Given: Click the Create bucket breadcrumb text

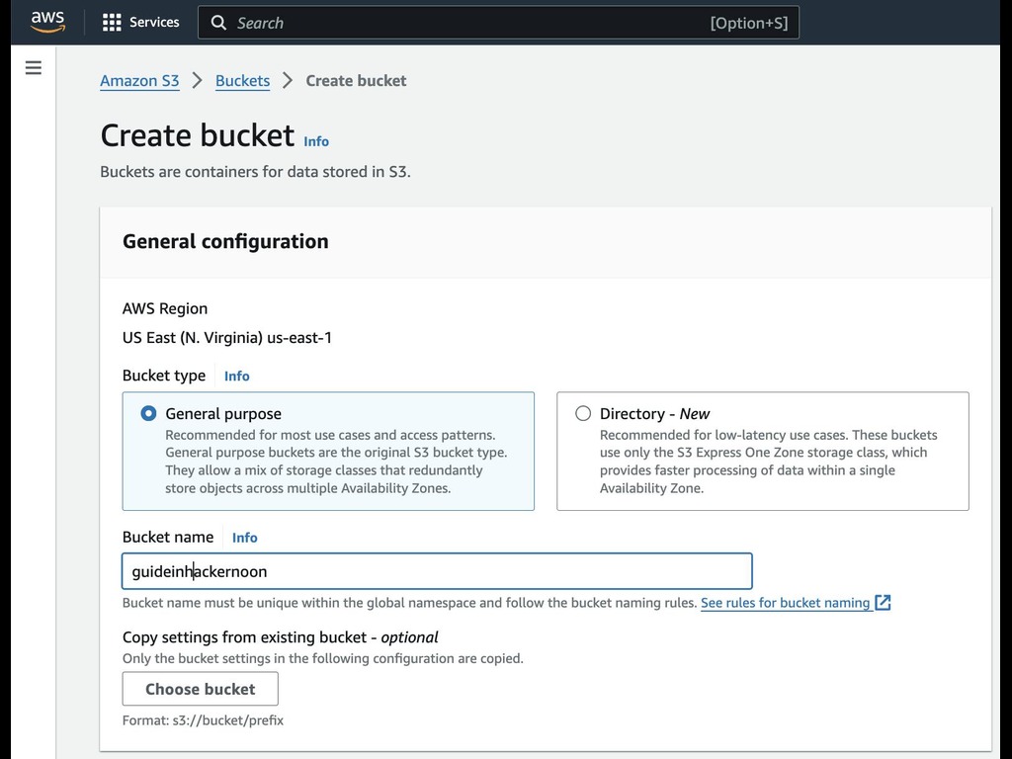Looking at the screenshot, I should (356, 81).
